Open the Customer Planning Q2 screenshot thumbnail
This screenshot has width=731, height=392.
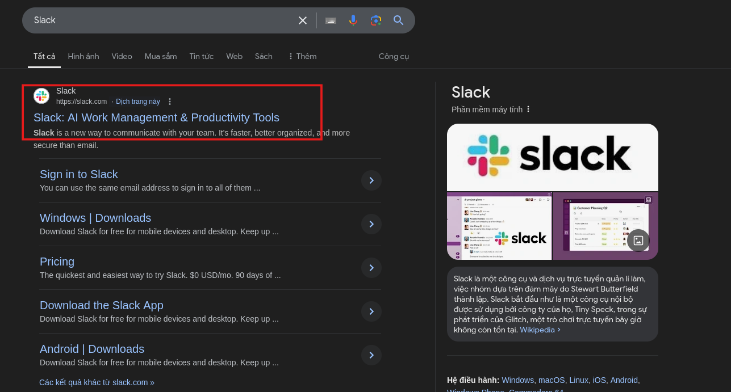pyautogui.click(x=605, y=226)
